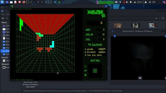Click the top icon beside Next Piece box
166x93 pixels.
point(85,67)
